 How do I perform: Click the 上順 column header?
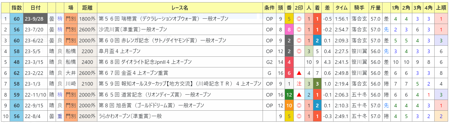point(441,8)
